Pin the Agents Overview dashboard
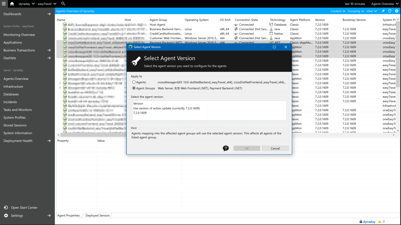Image resolution: width=401 pixels, height=225 pixels. click(x=383, y=11)
